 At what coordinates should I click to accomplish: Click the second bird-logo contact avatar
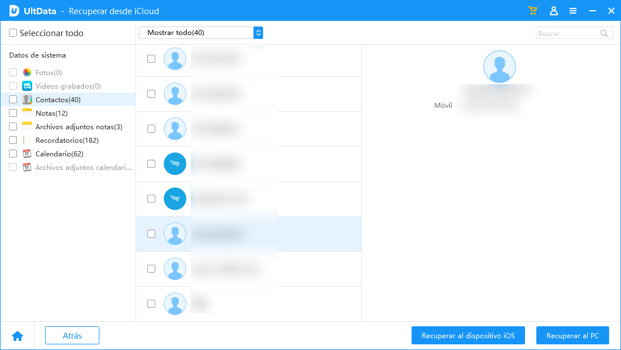coord(175,199)
